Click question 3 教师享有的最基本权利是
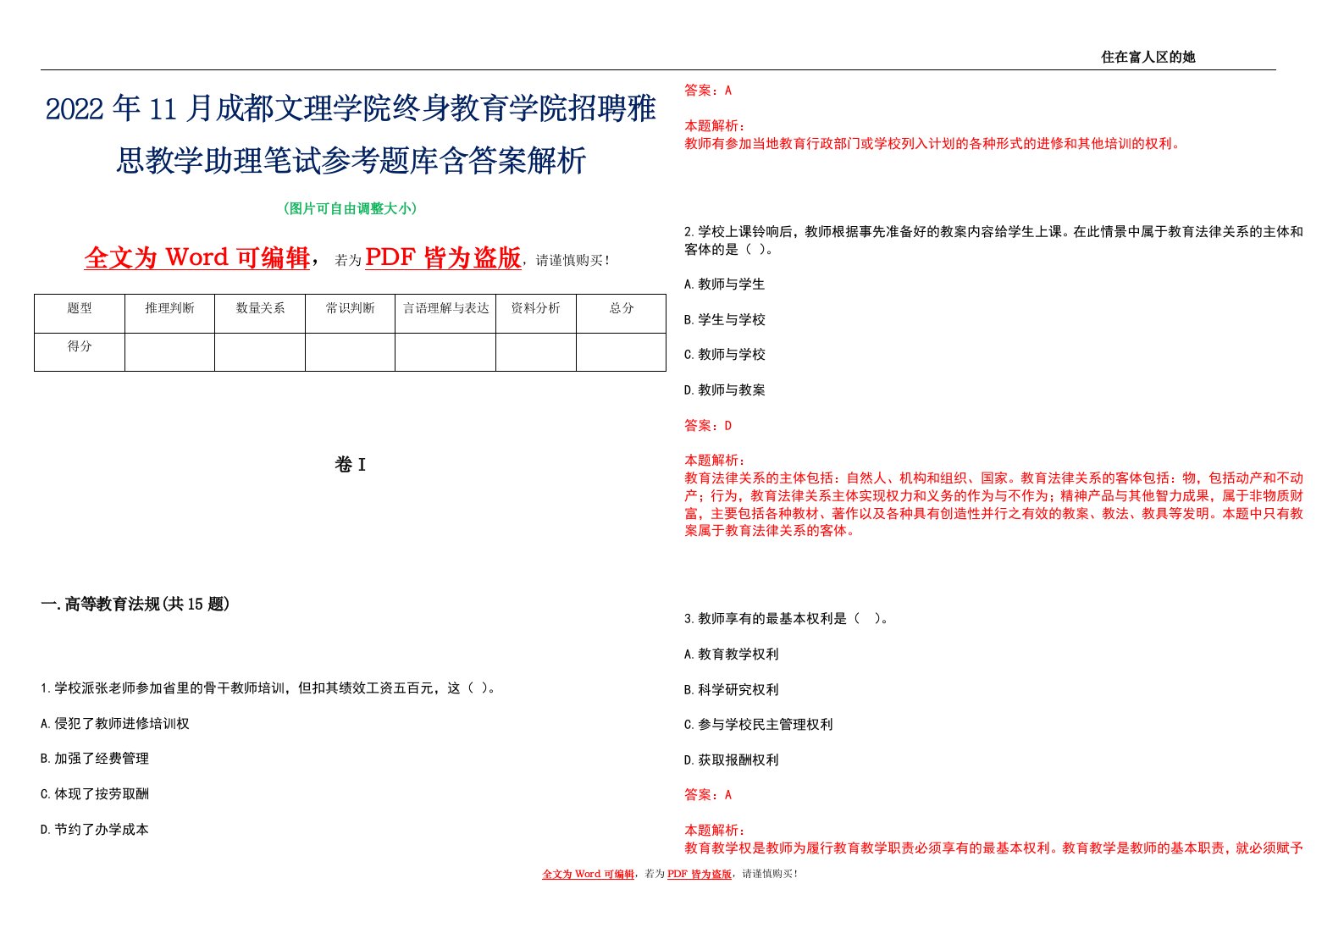Screen dimensions: 1344x950 click(x=788, y=618)
